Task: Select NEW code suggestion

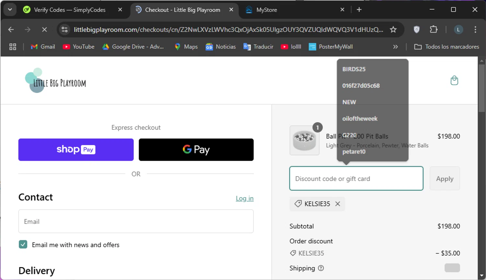Action: click(349, 102)
